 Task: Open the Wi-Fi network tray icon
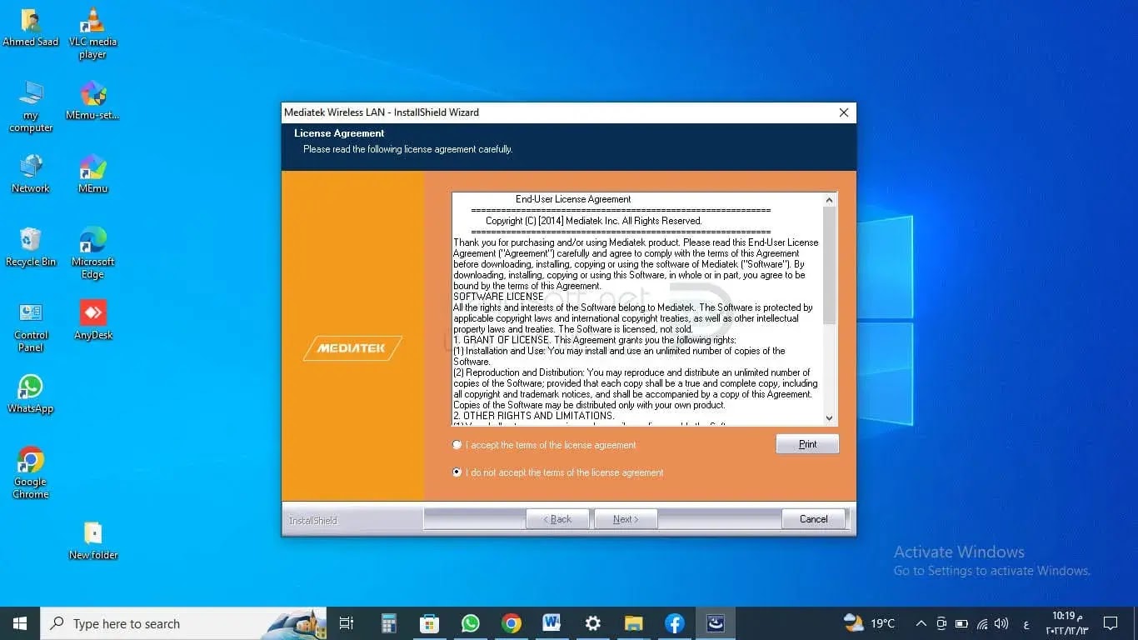click(981, 623)
